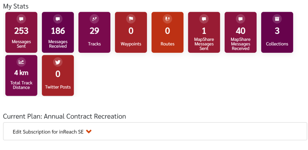View the 4 km Total Track Distance card
Viewport: 308px width, 150px height.
tap(21, 75)
